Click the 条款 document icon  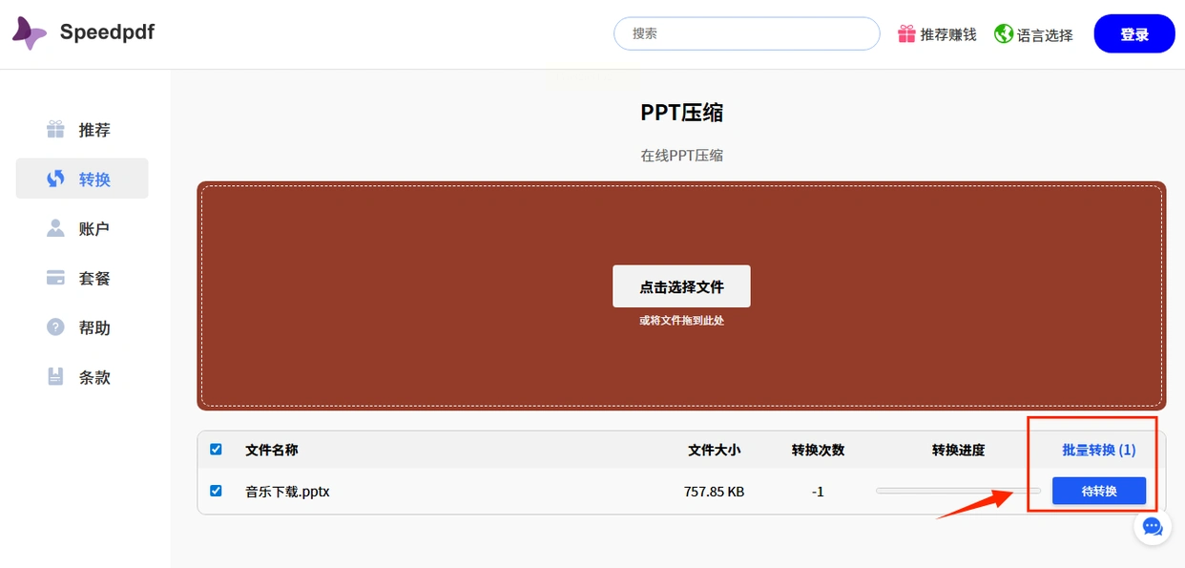tap(56, 377)
